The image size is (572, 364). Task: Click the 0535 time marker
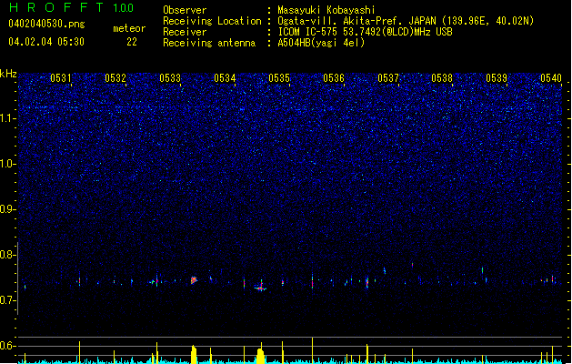point(279,78)
